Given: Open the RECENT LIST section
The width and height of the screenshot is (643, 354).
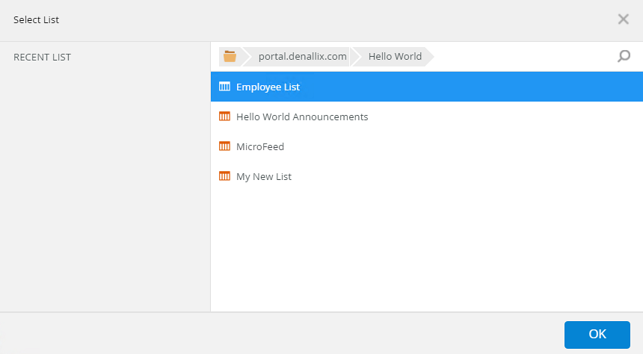Looking at the screenshot, I should (43, 58).
